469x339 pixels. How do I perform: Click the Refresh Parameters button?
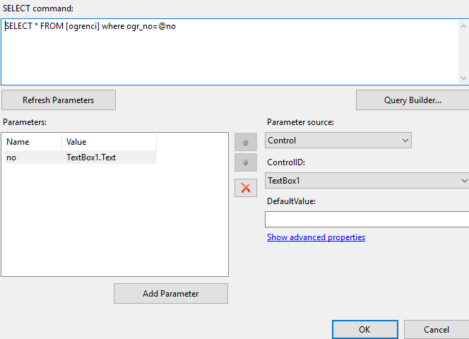pyautogui.click(x=59, y=100)
